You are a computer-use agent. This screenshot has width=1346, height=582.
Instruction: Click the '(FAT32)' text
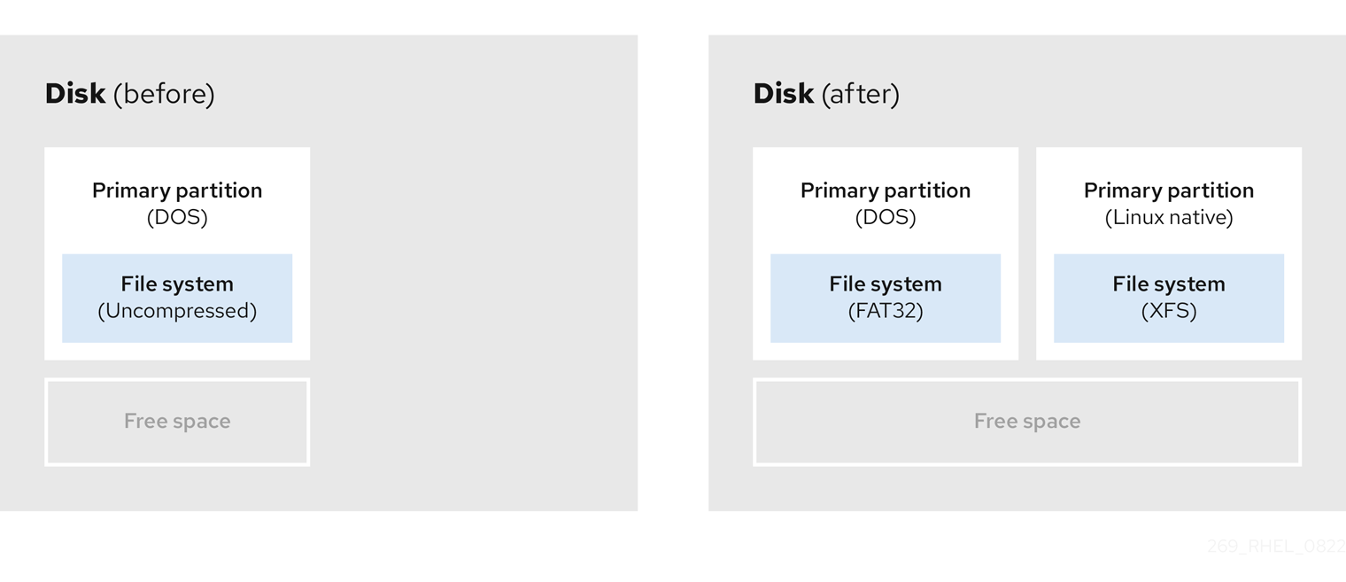pyautogui.click(x=886, y=311)
